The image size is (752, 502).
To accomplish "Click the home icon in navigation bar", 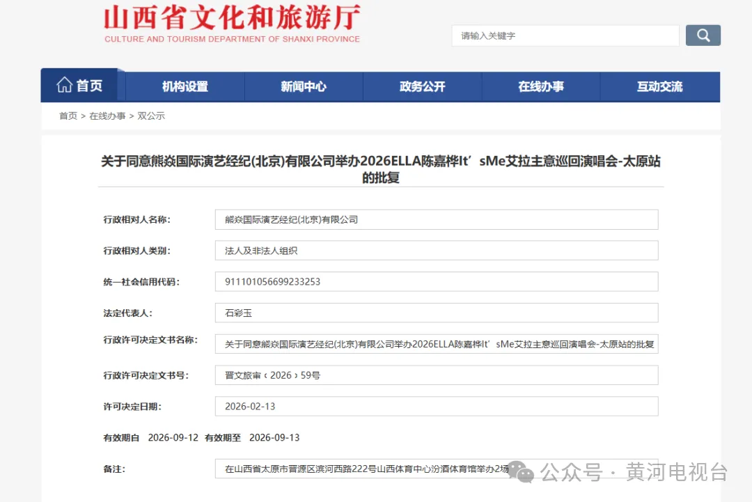I will [x=64, y=86].
